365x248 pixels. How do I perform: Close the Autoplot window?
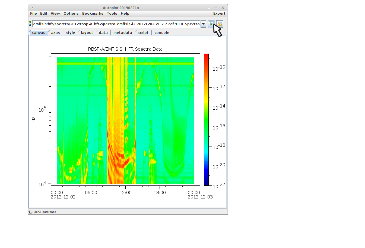[x=223, y=8]
